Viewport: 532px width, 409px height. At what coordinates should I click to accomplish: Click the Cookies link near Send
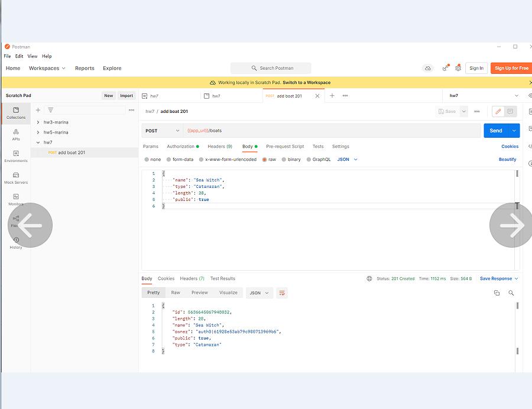click(510, 147)
